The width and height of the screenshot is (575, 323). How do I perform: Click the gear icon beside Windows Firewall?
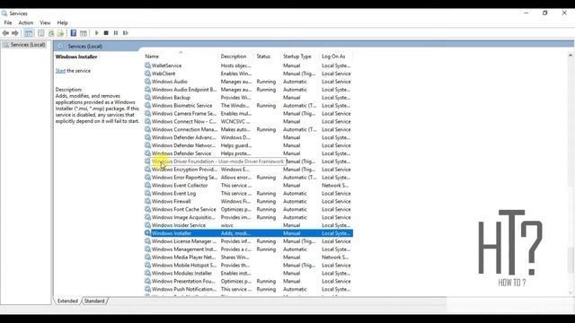pyautogui.click(x=147, y=201)
